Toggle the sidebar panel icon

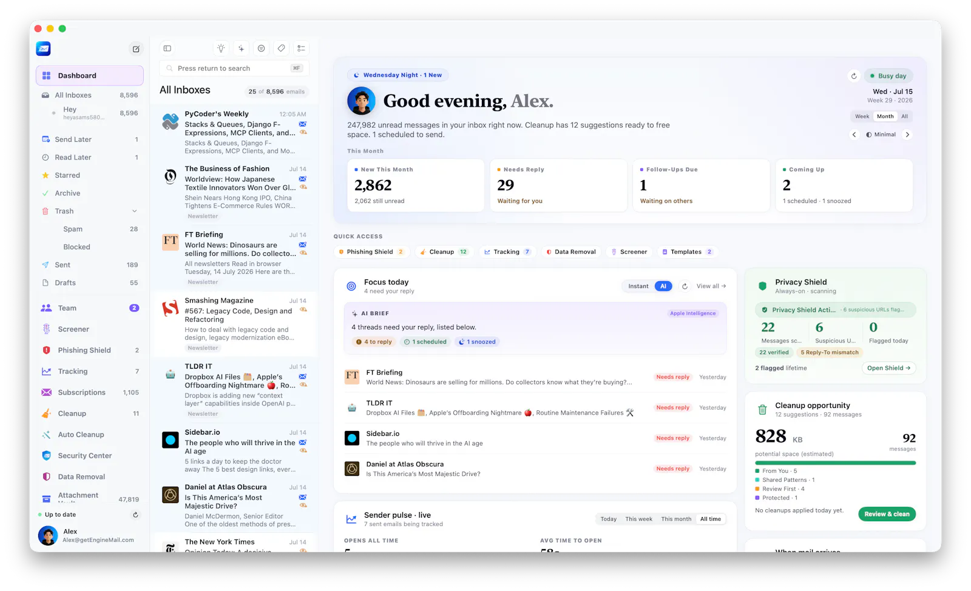tap(167, 48)
